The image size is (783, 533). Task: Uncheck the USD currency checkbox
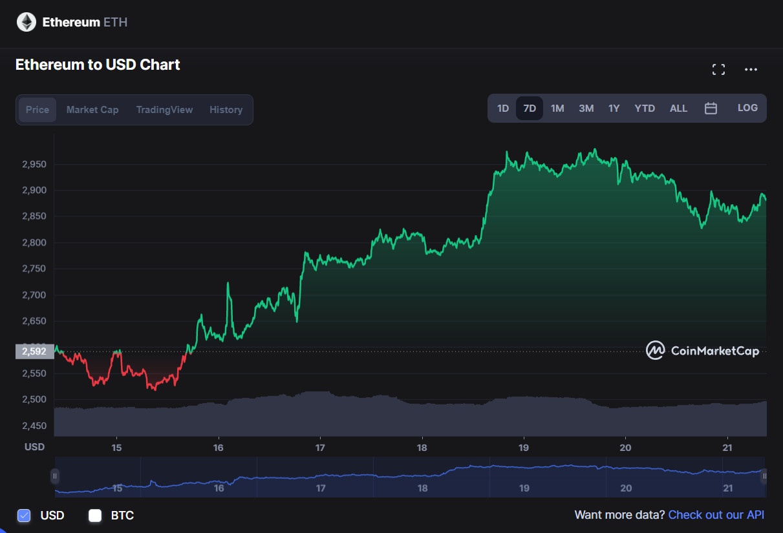(23, 515)
